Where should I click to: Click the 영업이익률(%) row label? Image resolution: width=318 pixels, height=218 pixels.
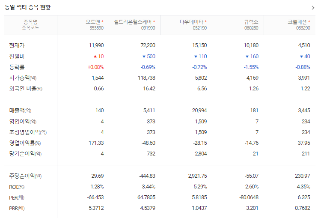pyautogui.click(x=25, y=143)
